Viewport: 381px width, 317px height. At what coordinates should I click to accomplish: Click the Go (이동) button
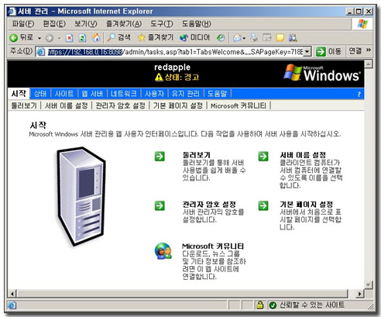click(328, 51)
